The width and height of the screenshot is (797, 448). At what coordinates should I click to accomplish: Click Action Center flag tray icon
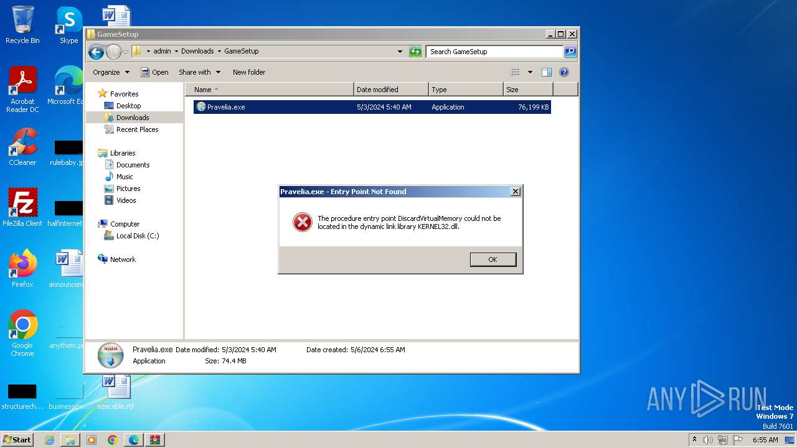point(738,440)
